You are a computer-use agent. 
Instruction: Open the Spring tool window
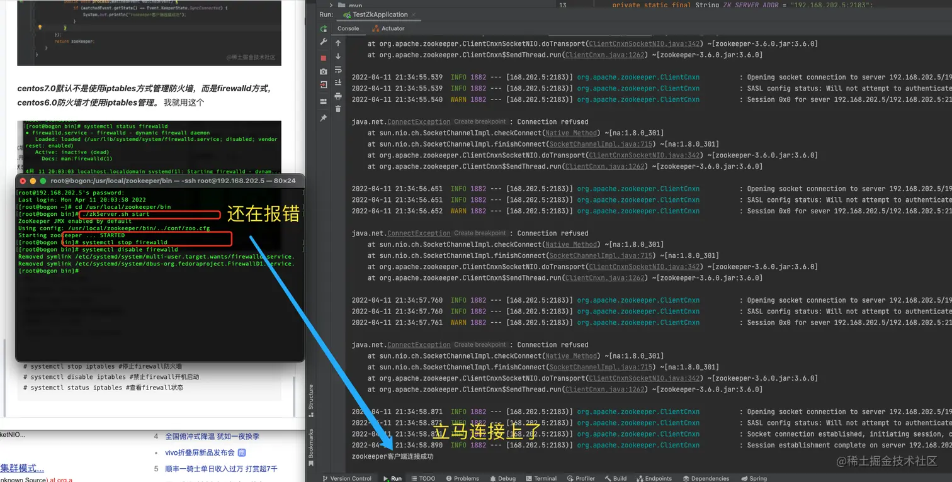pos(754,478)
